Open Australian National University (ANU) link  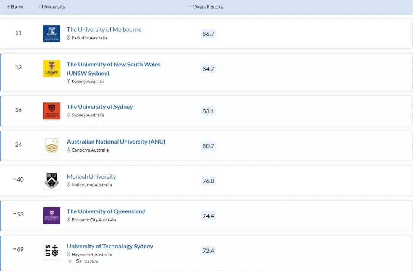(x=116, y=142)
